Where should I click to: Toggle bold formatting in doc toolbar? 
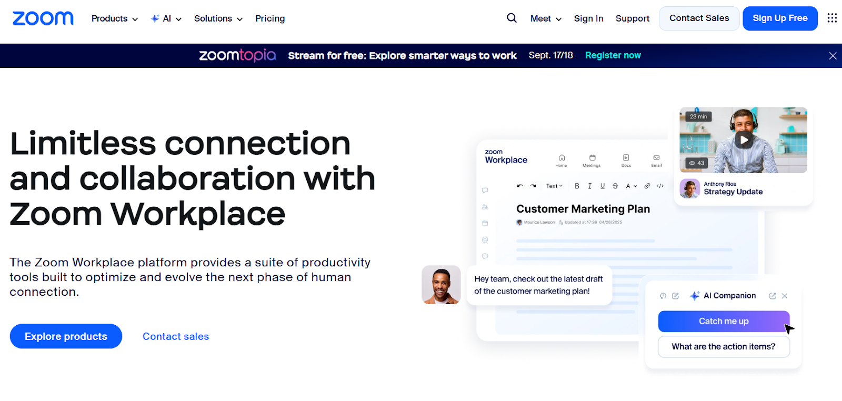point(577,186)
